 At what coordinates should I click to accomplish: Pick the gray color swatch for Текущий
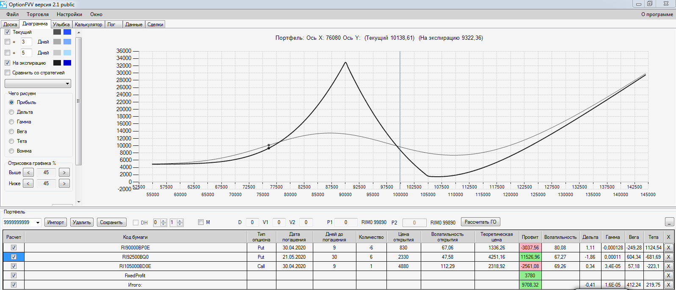(x=57, y=32)
